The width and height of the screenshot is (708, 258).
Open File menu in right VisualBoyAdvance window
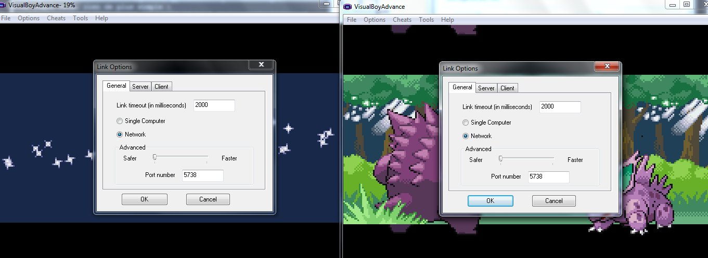(352, 20)
